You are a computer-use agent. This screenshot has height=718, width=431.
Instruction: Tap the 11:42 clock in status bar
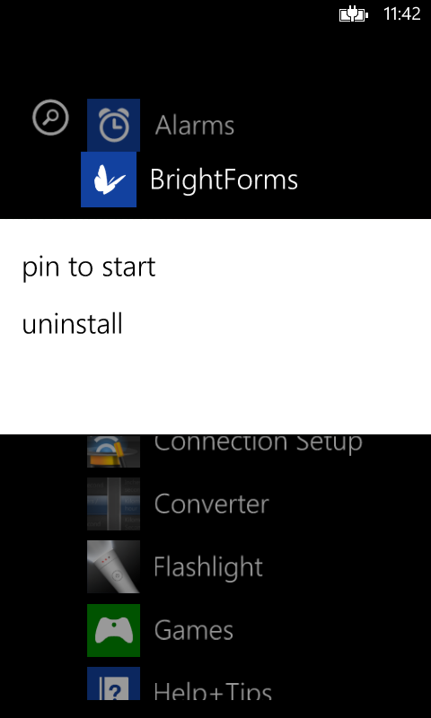401,14
